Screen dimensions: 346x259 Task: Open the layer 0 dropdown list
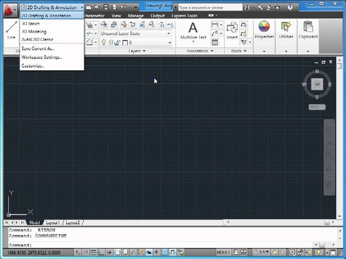[x=170, y=42]
